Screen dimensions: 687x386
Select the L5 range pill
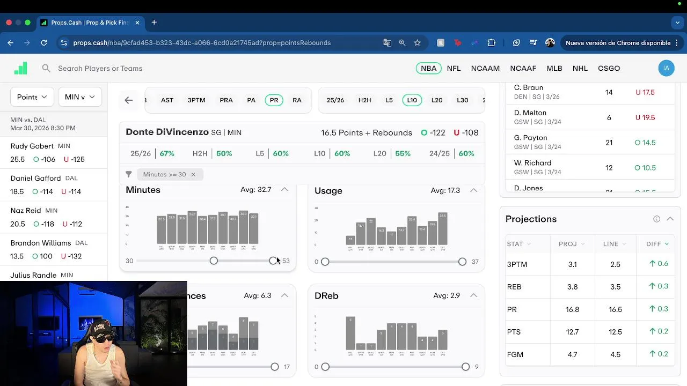(389, 100)
